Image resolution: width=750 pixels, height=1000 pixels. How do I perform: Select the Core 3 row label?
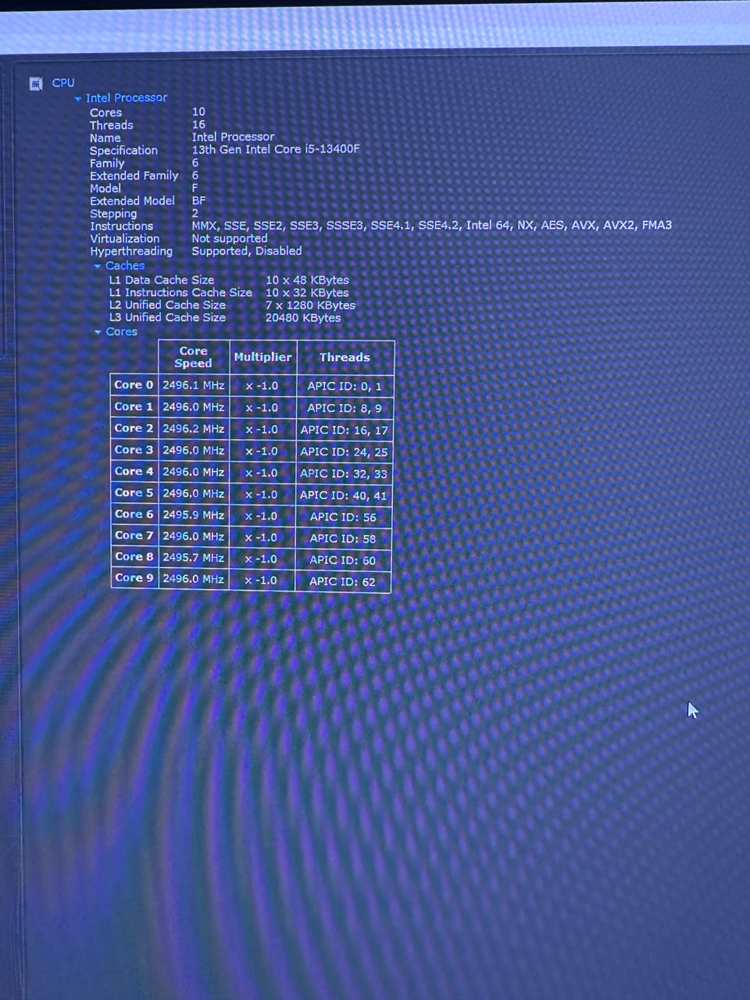134,450
